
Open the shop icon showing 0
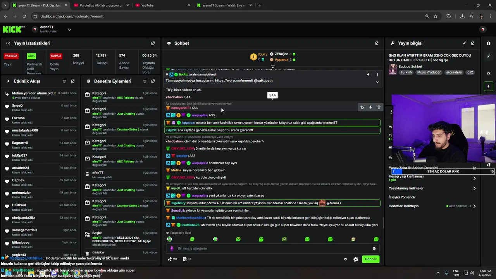click(x=187, y=259)
